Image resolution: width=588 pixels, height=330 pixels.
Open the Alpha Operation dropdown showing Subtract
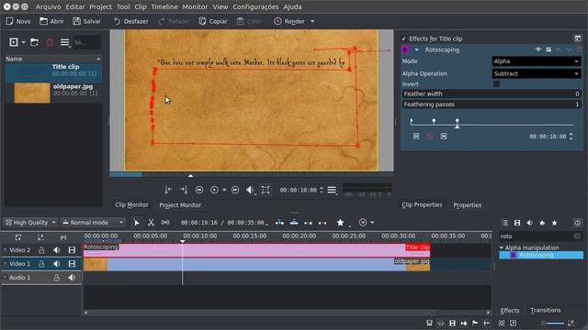(537, 73)
